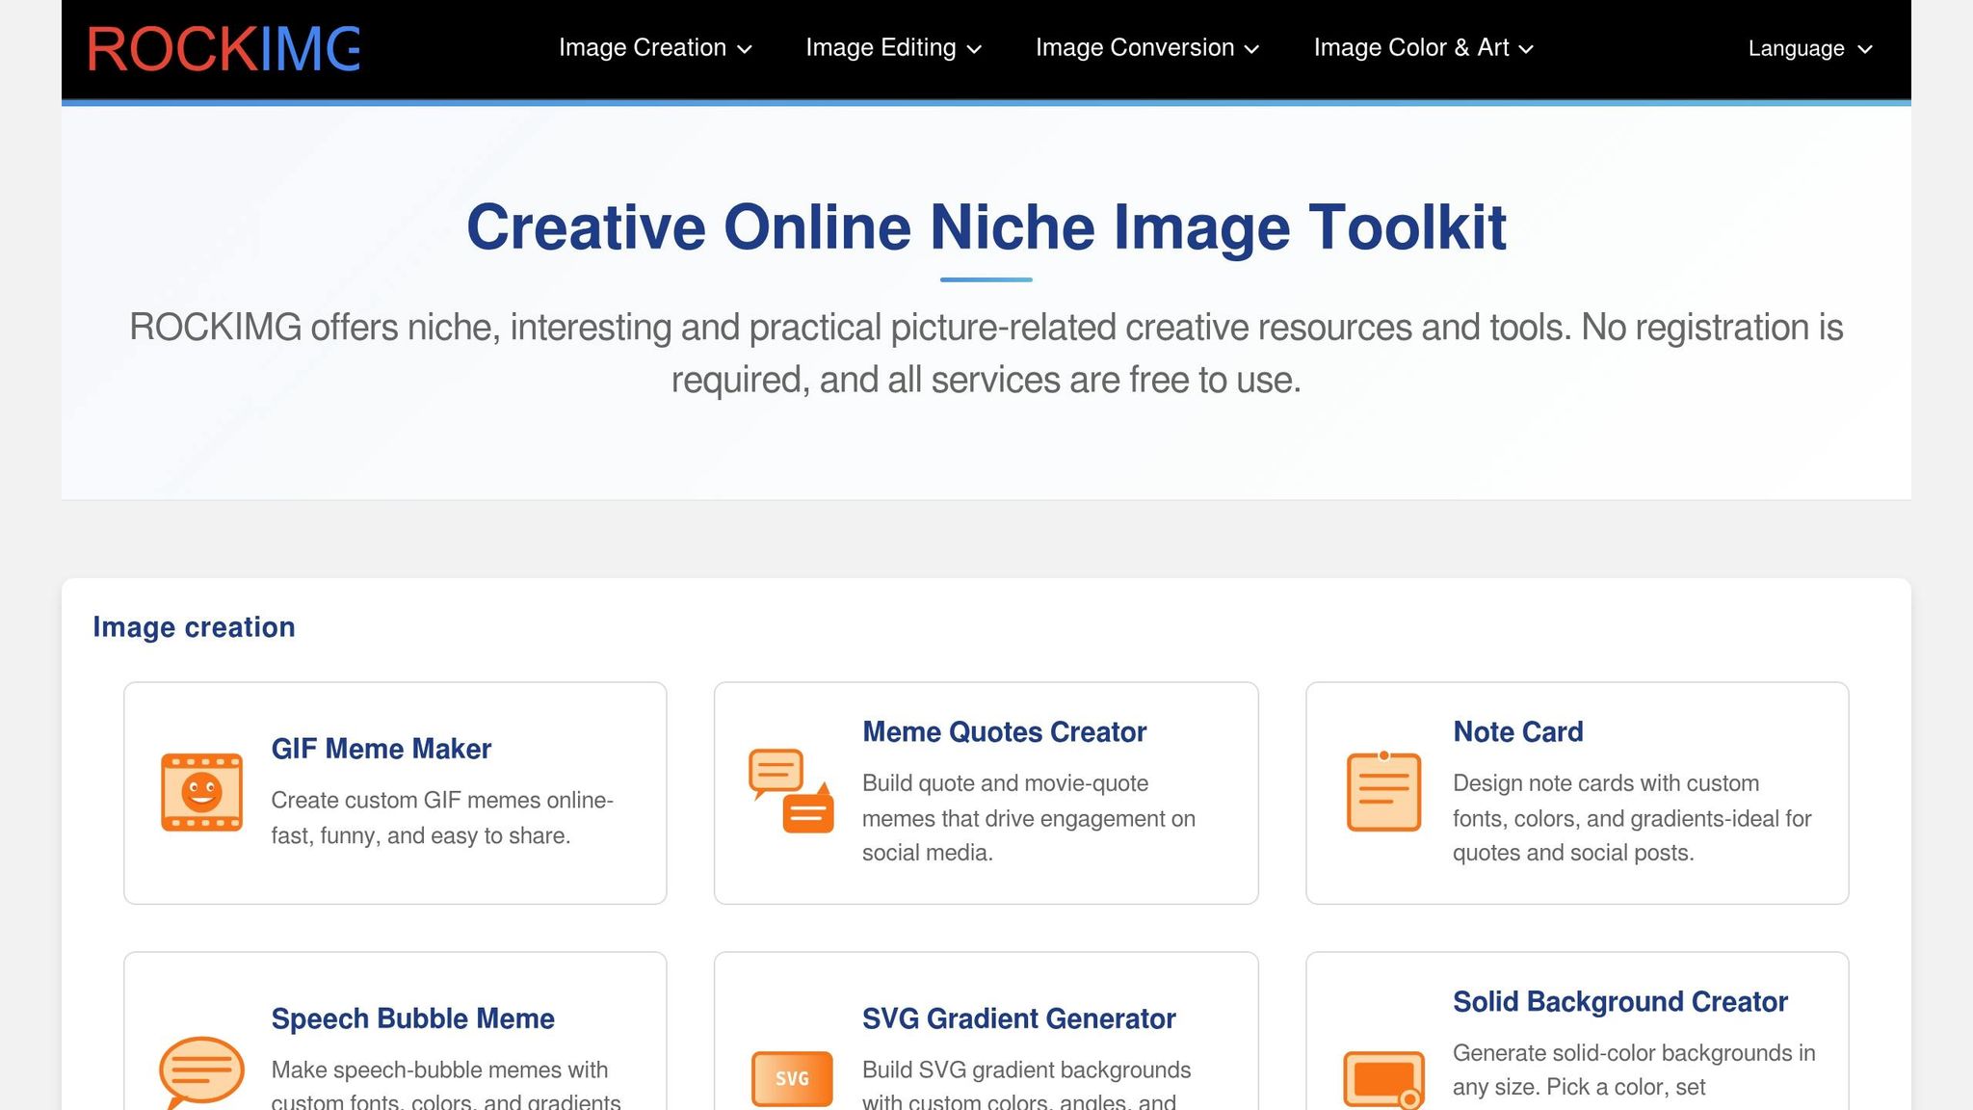Open the Image Color & Art menu
Image resolution: width=1973 pixels, height=1110 pixels.
pyautogui.click(x=1424, y=48)
